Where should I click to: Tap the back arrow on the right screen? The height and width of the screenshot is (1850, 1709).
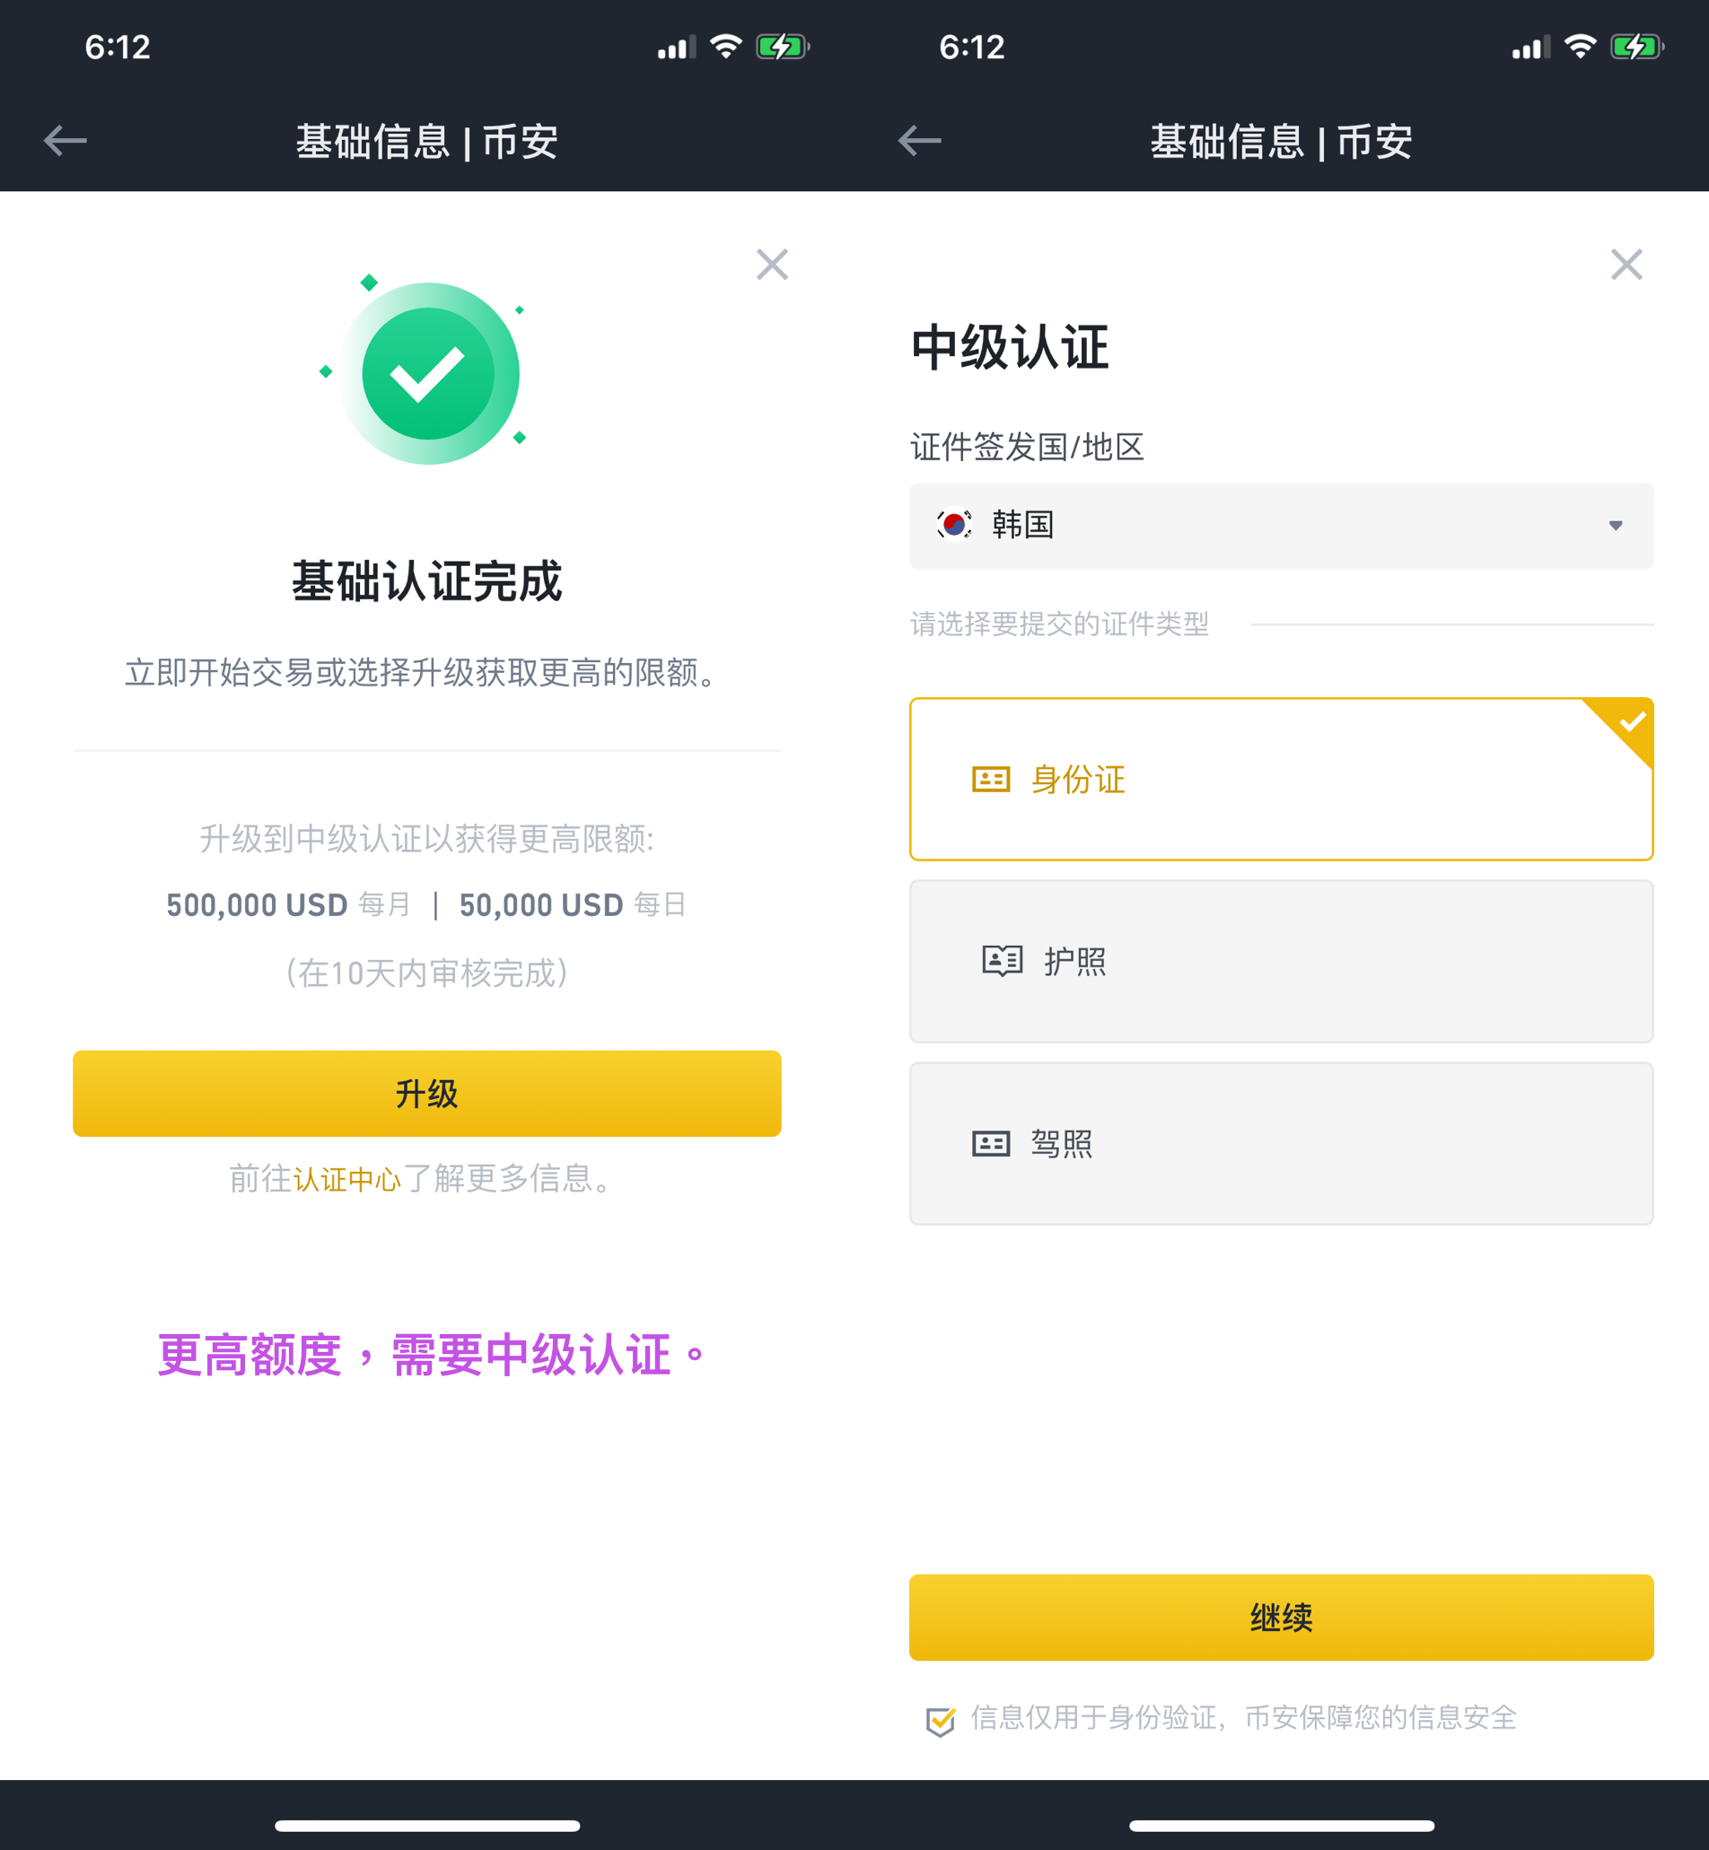[x=918, y=141]
